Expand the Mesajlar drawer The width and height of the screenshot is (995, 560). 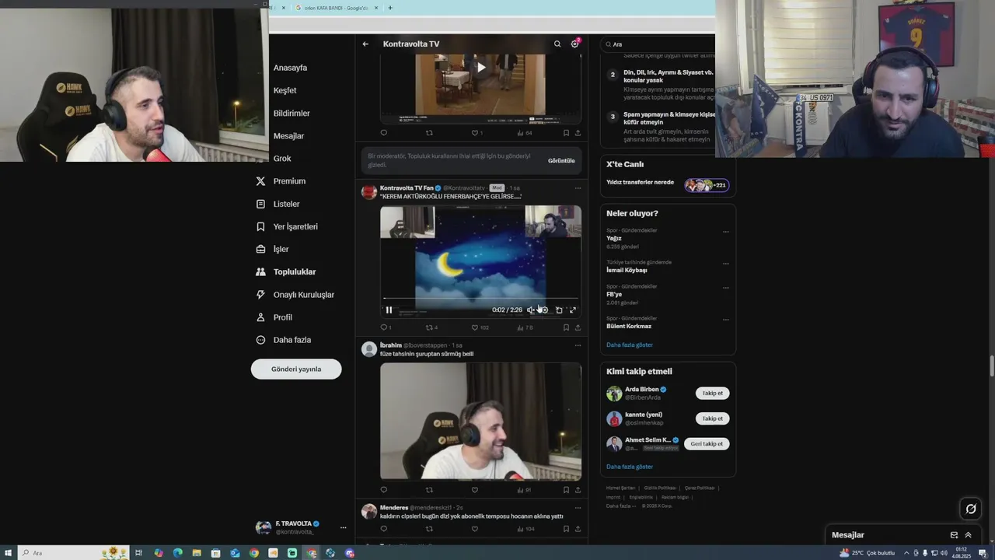(968, 535)
